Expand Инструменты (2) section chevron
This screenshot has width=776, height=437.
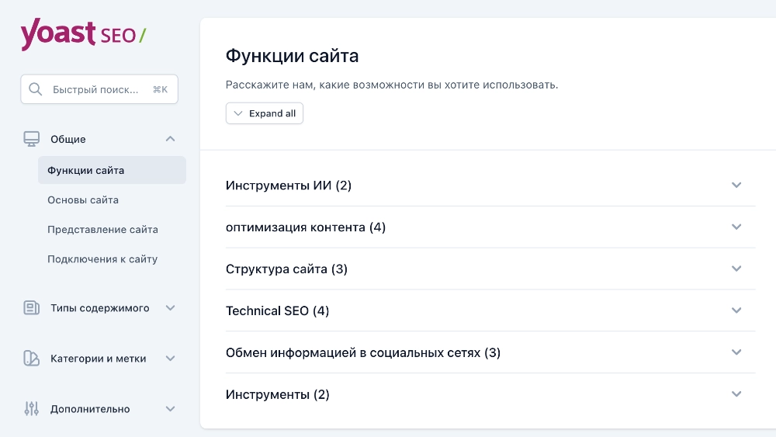[x=736, y=394]
